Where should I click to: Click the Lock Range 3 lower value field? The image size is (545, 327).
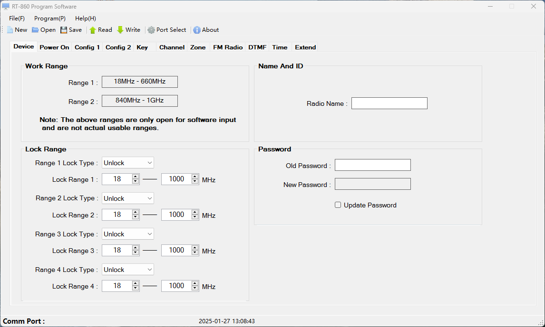pos(117,250)
